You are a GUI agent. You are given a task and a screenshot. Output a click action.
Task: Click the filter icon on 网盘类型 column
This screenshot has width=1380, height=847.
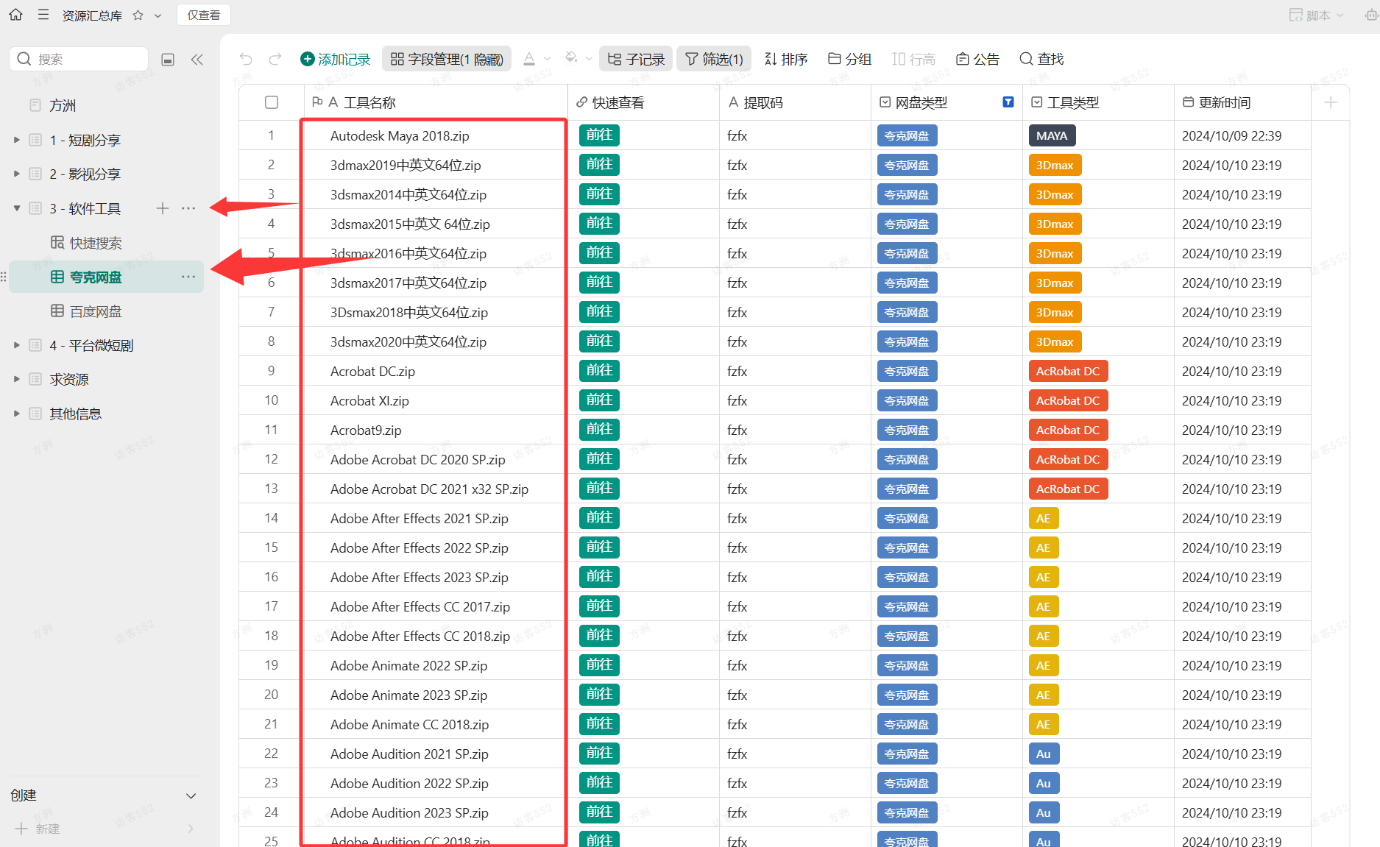[1008, 102]
